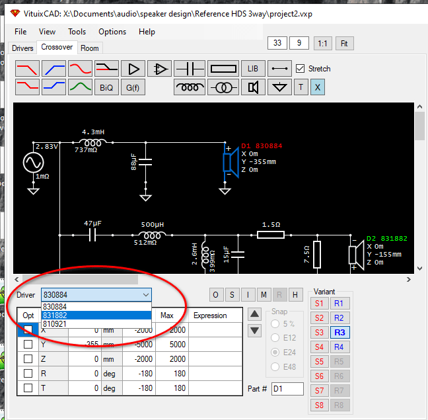Click the up arrow move button
This screenshot has width=428, height=420.
pos(255,314)
